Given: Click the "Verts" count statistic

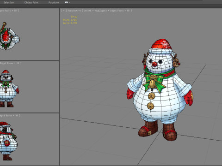Looking at the screenshot, I should pyautogui.click(x=70, y=23).
